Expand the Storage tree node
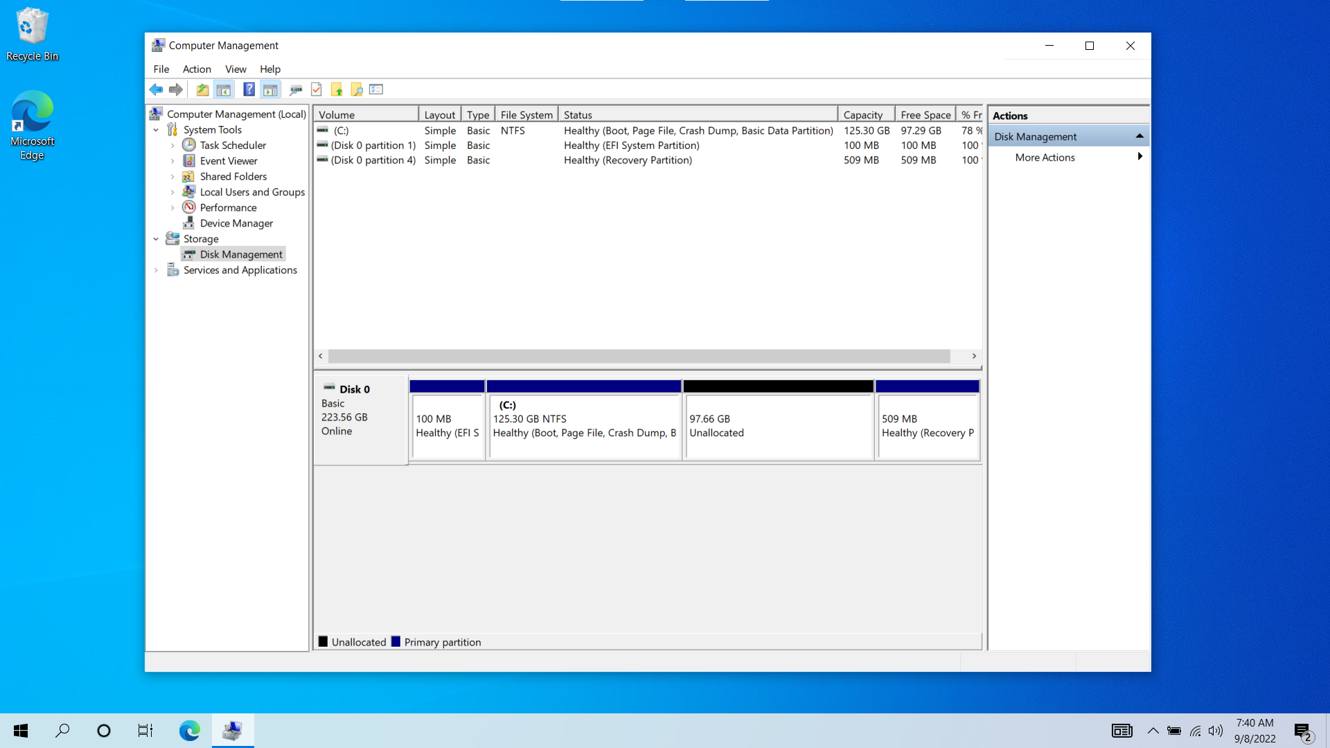Screen dimensions: 1330x748 tap(156, 238)
